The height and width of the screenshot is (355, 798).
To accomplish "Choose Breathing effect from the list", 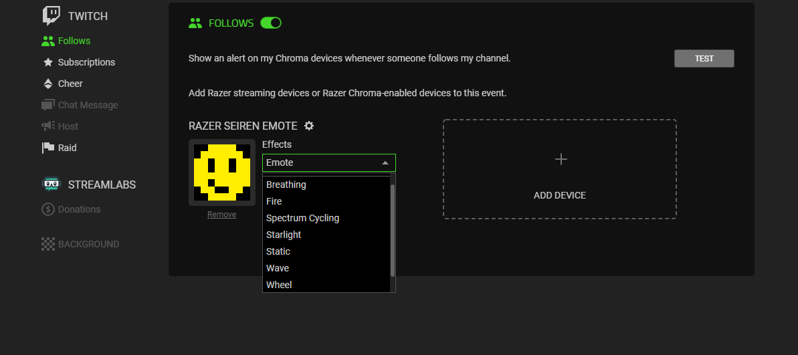I will tap(326, 185).
